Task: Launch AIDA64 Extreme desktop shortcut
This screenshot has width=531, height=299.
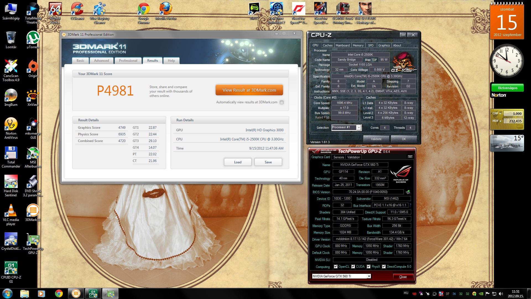Action: click(x=55, y=13)
